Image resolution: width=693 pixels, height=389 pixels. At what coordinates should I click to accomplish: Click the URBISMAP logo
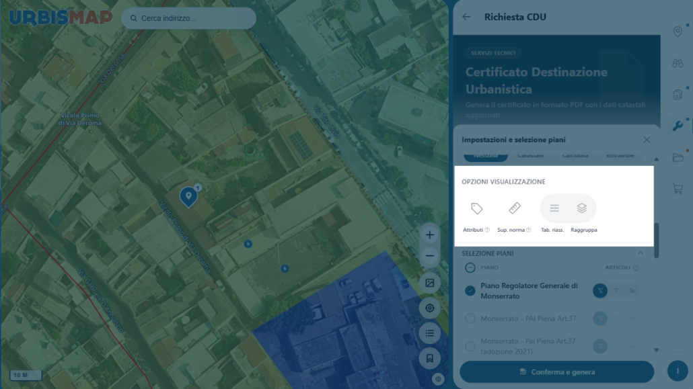click(x=61, y=17)
